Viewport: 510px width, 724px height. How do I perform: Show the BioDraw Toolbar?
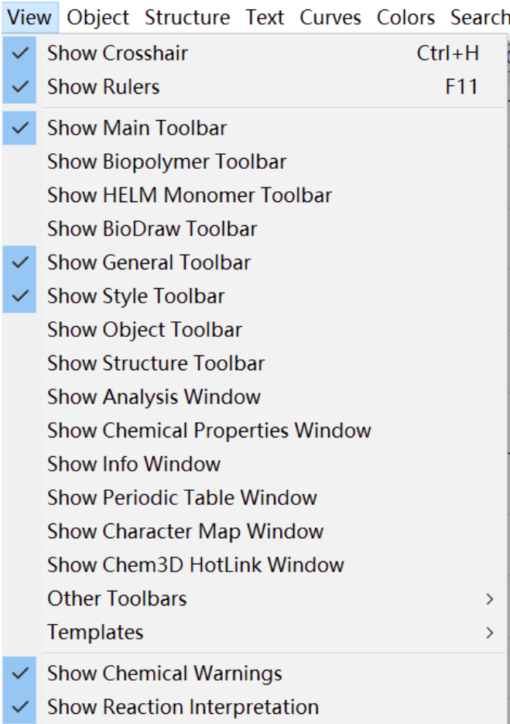[x=253, y=229]
